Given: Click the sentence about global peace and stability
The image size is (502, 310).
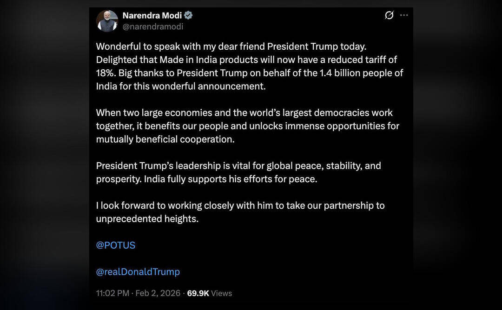Looking at the screenshot, I should 238,172.
